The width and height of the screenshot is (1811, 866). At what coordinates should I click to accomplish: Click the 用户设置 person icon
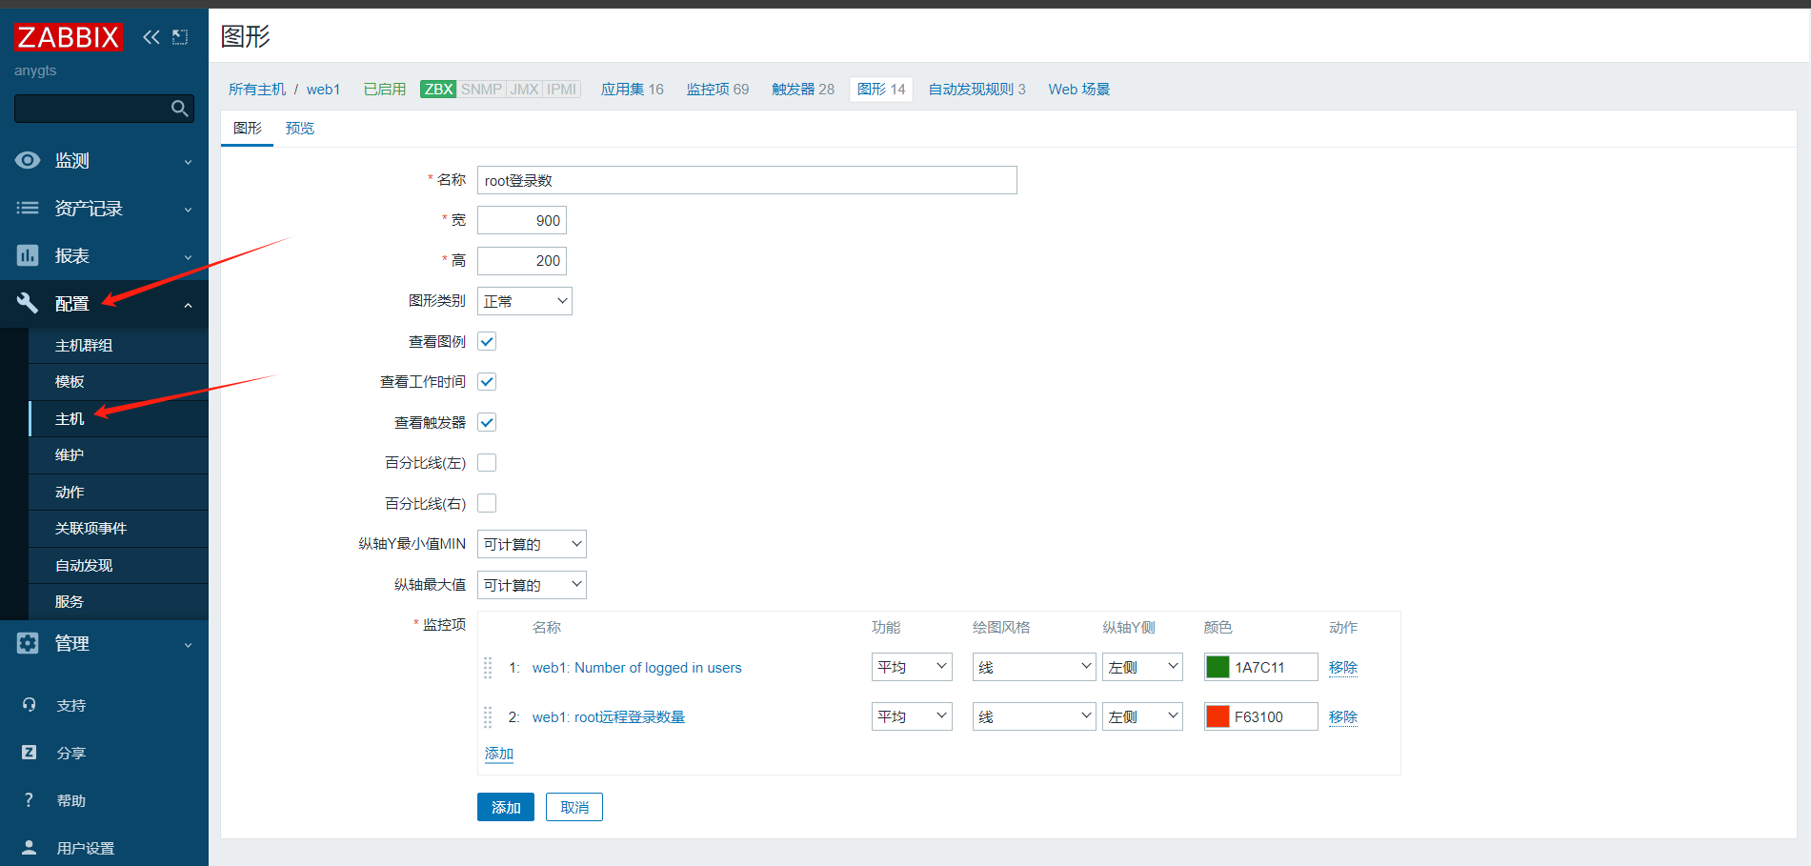[29, 847]
